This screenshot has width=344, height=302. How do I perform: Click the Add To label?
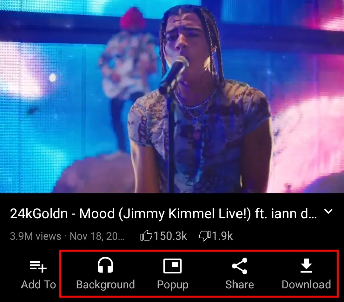(39, 285)
